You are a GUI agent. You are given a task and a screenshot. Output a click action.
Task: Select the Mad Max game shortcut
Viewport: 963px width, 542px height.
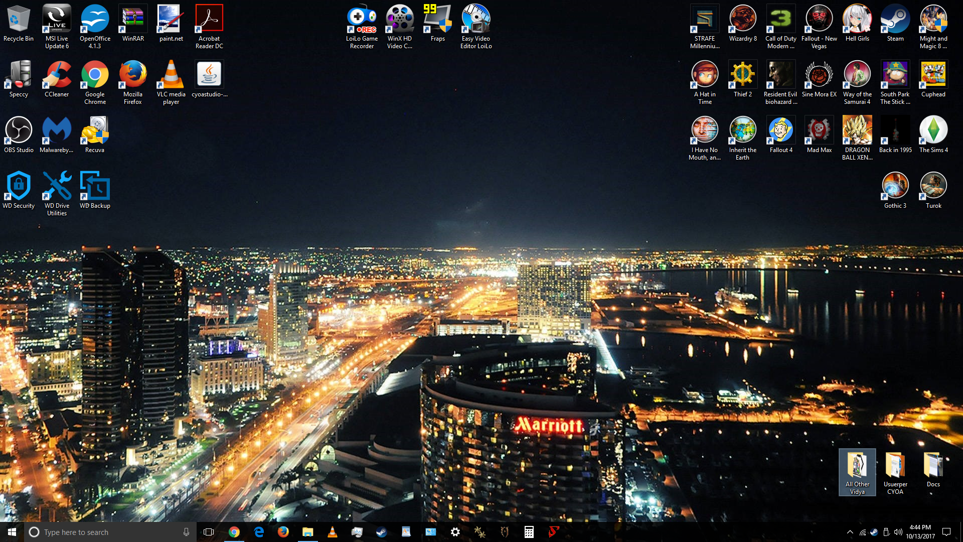coord(819,135)
